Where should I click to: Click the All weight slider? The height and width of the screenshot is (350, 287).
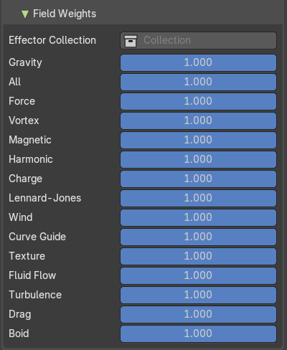tap(198, 82)
